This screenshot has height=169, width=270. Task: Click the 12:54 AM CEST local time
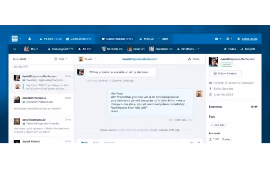pos(223,95)
